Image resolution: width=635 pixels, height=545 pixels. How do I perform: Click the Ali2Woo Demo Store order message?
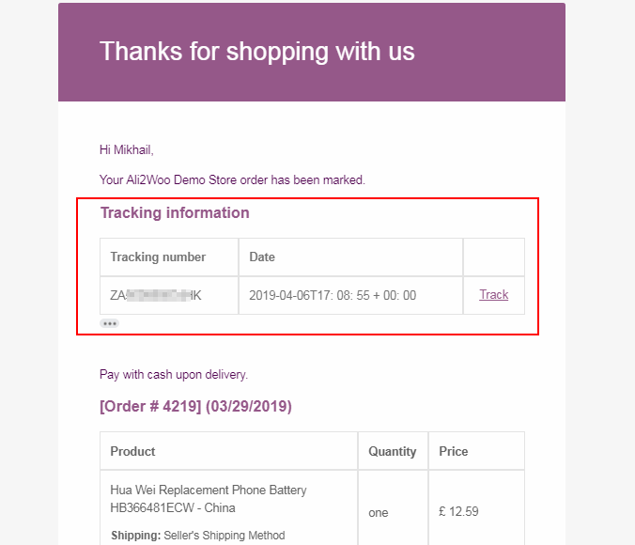pyautogui.click(x=232, y=179)
